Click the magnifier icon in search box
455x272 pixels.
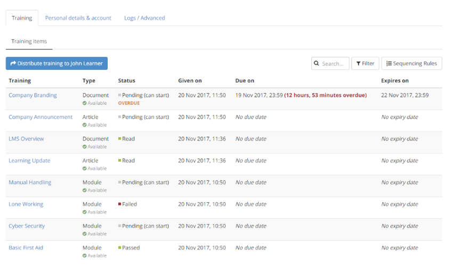click(316, 63)
